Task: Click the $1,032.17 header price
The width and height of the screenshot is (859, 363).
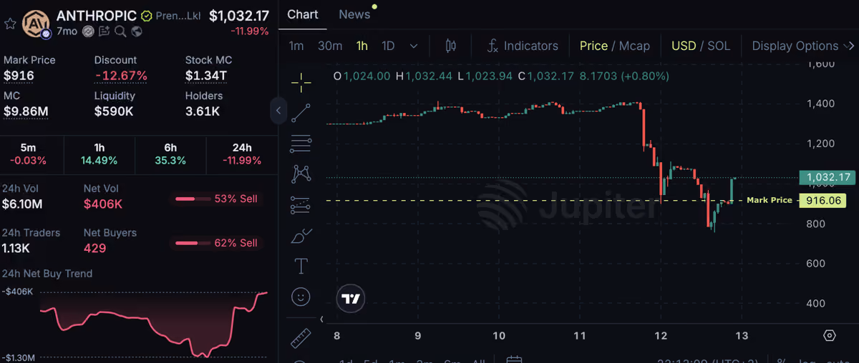Action: [239, 16]
